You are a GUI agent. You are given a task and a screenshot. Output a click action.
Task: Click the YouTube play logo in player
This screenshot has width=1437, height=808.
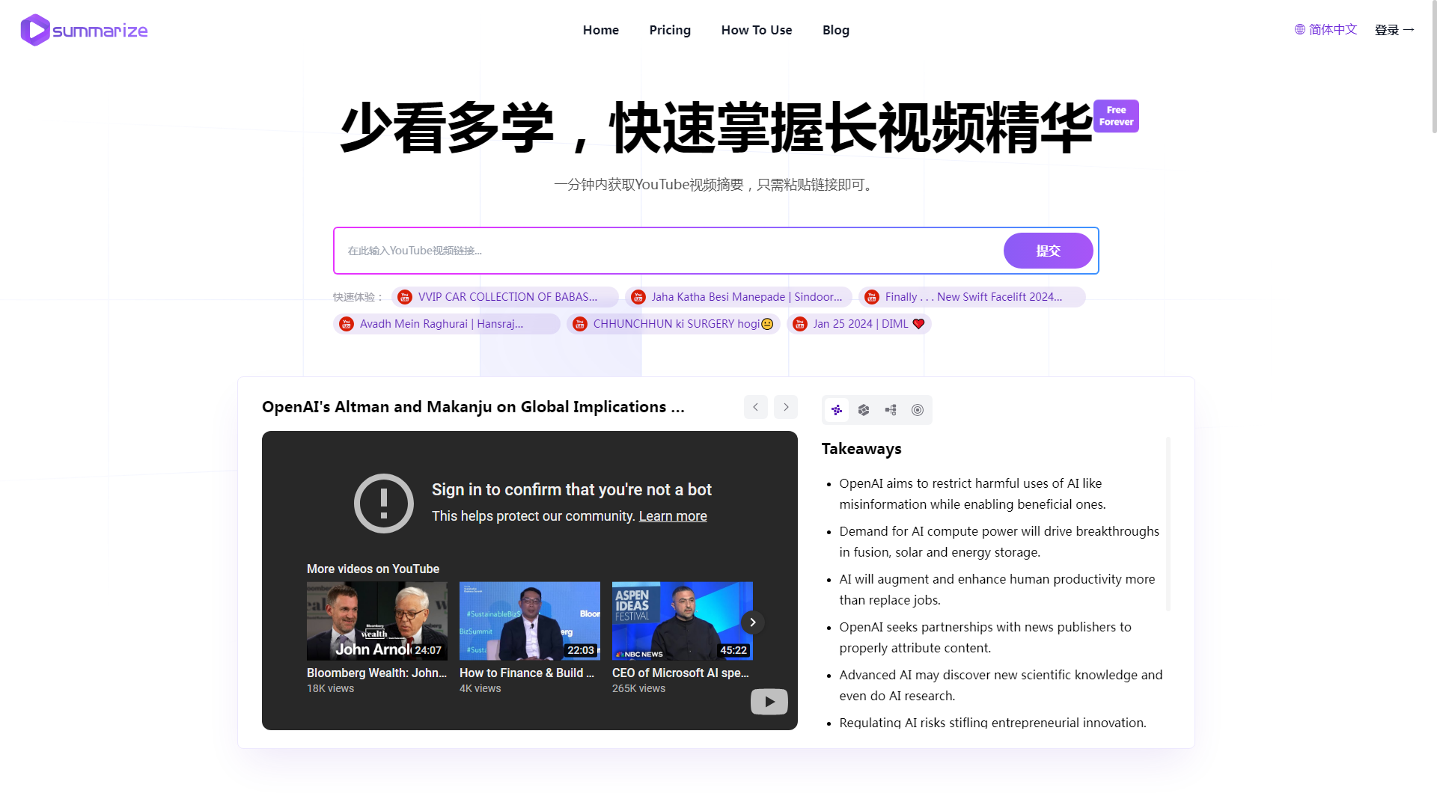click(x=769, y=702)
